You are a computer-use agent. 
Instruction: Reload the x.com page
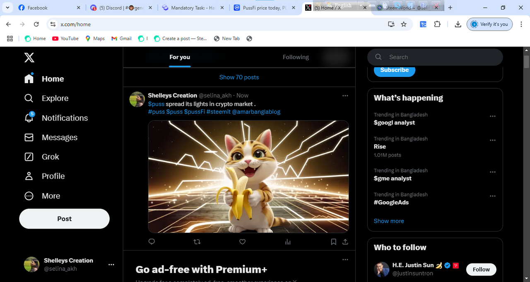(36, 24)
